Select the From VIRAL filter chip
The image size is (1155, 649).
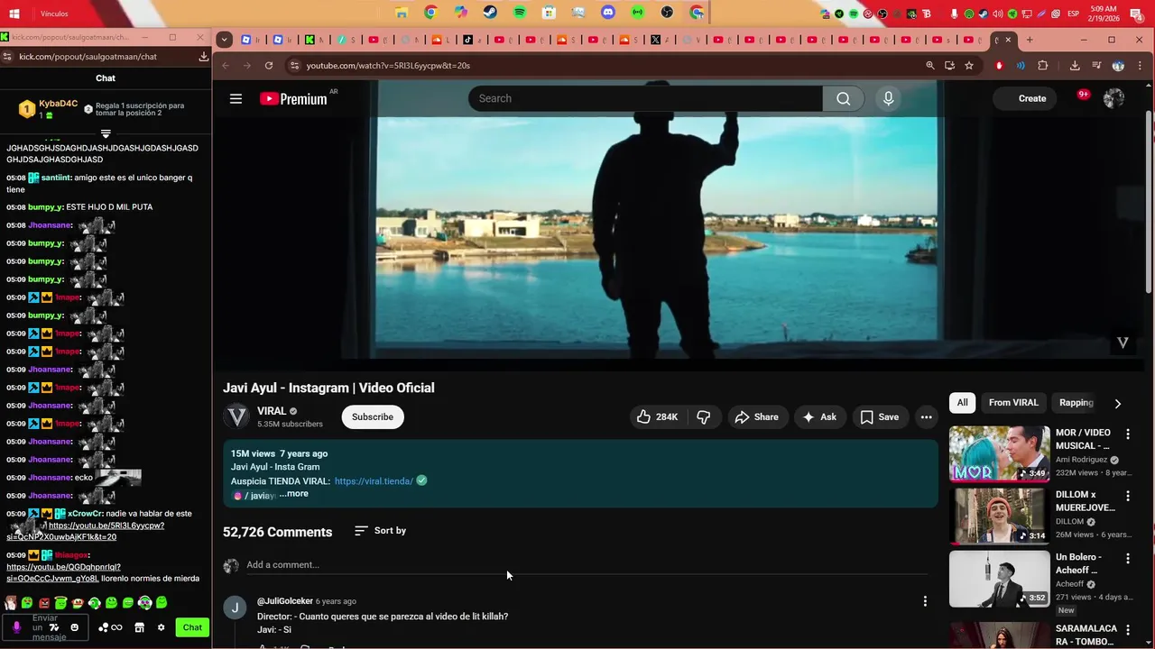point(1013,403)
